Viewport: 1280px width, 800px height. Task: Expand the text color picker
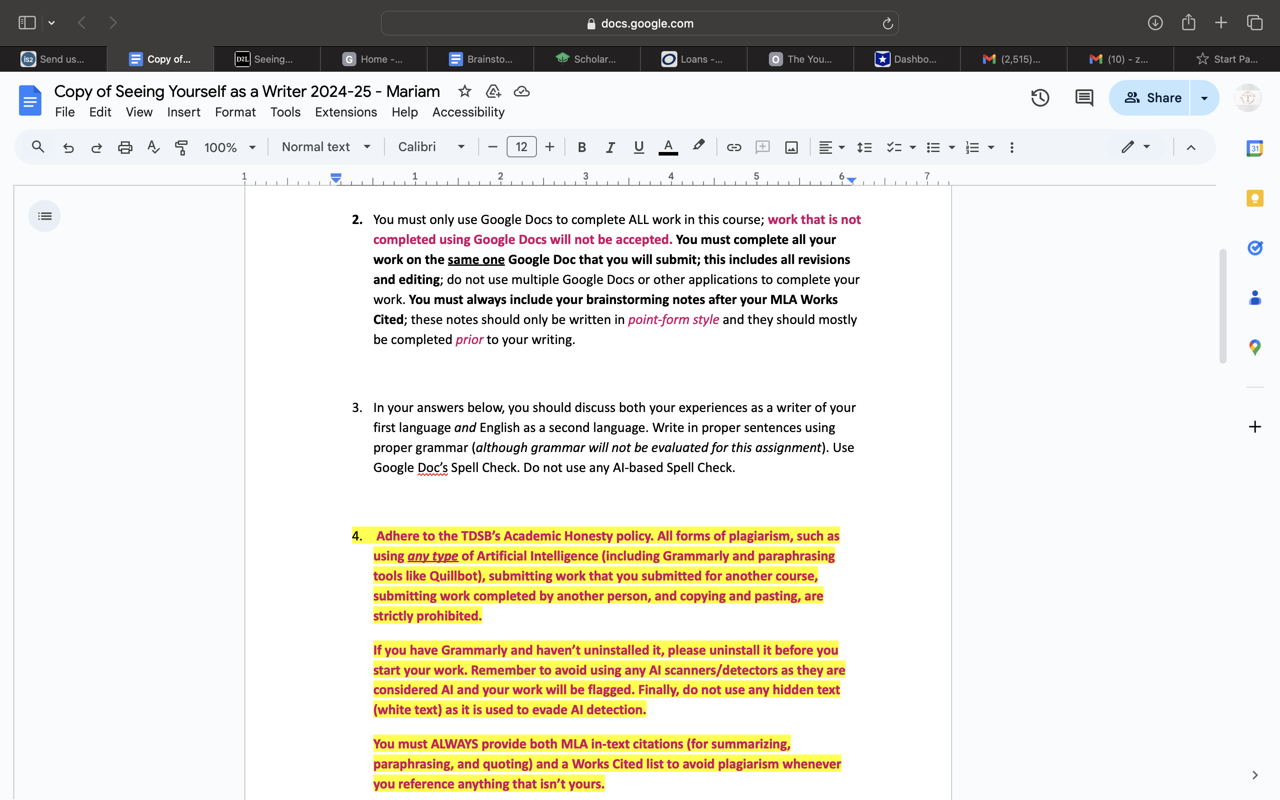(668, 147)
